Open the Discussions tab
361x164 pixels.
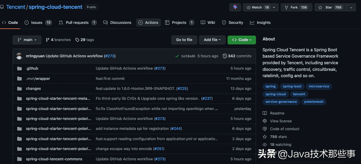coord(117,22)
